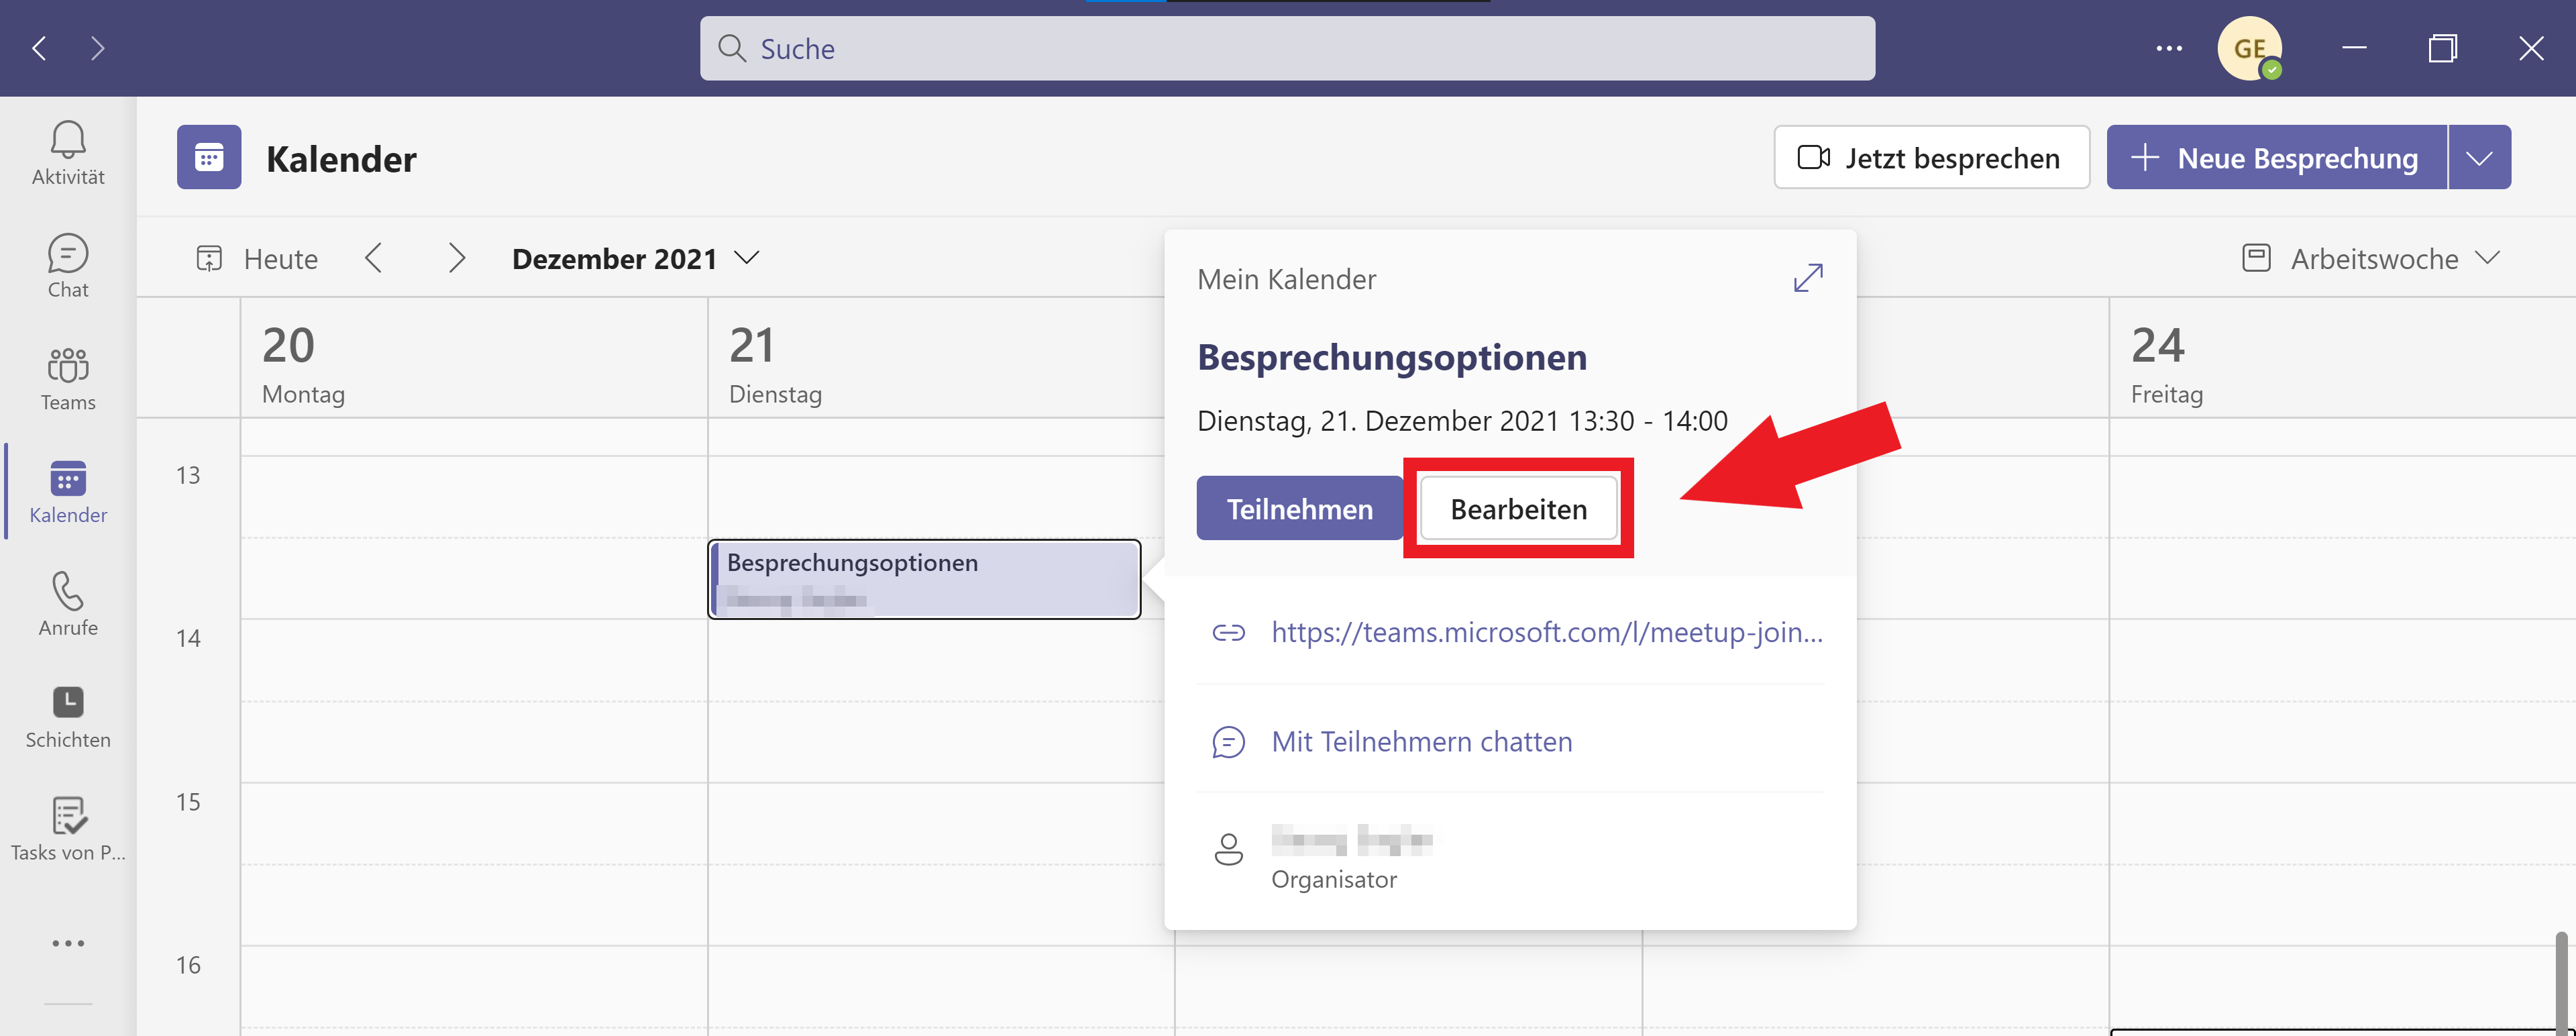Restore down the Teams window
This screenshot has height=1036, width=2576.
point(2442,48)
